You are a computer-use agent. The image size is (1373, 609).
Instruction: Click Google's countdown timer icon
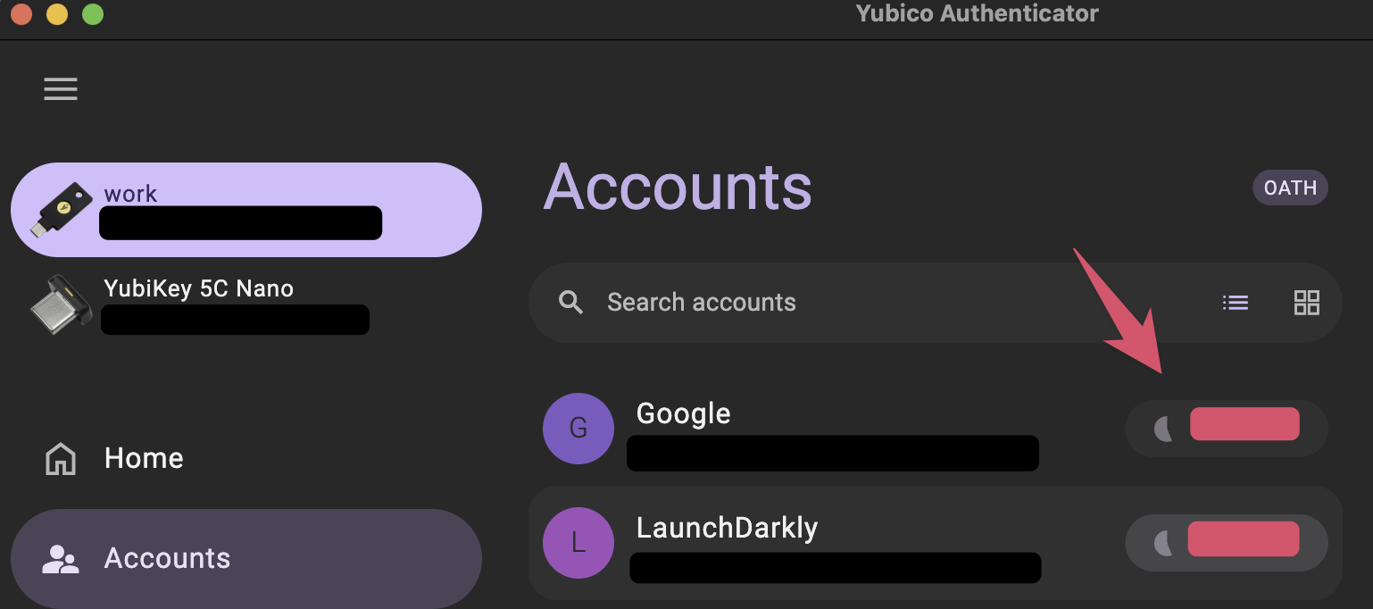point(1163,430)
